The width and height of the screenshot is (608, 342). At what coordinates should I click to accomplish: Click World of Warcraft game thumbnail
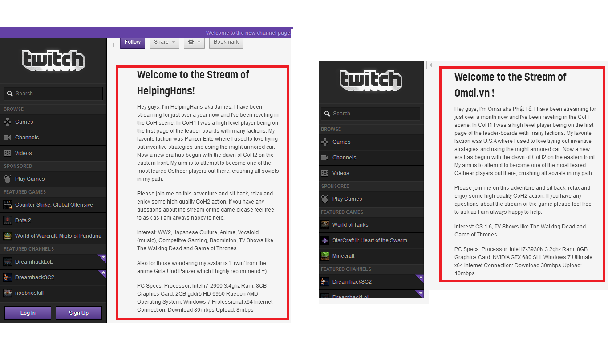click(x=8, y=236)
